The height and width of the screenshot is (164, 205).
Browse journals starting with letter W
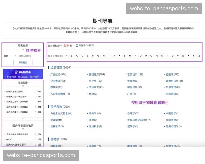coord(183,56)
